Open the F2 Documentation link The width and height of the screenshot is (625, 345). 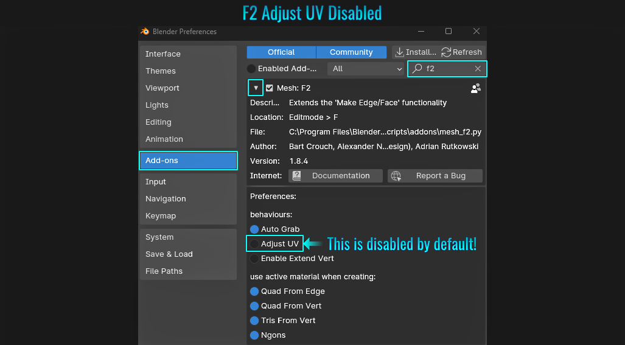point(335,176)
